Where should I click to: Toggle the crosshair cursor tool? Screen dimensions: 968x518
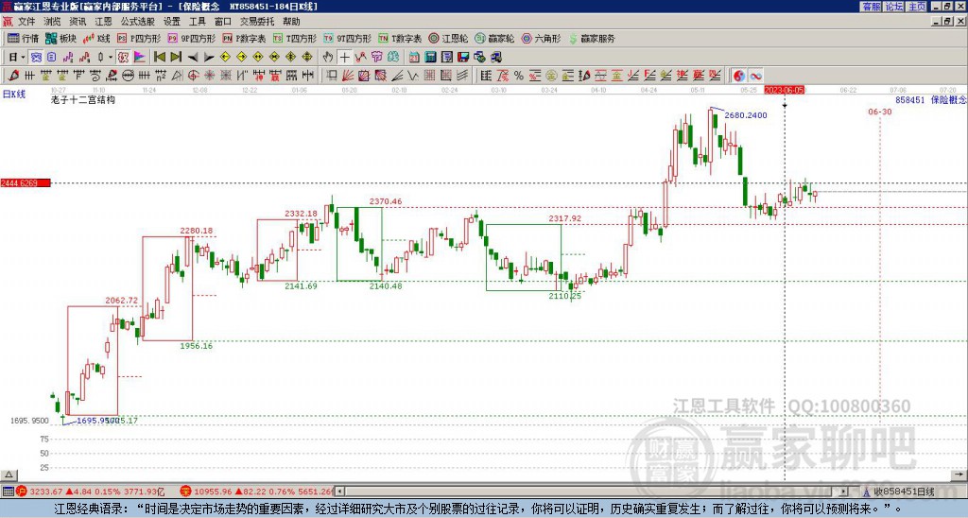point(344,58)
